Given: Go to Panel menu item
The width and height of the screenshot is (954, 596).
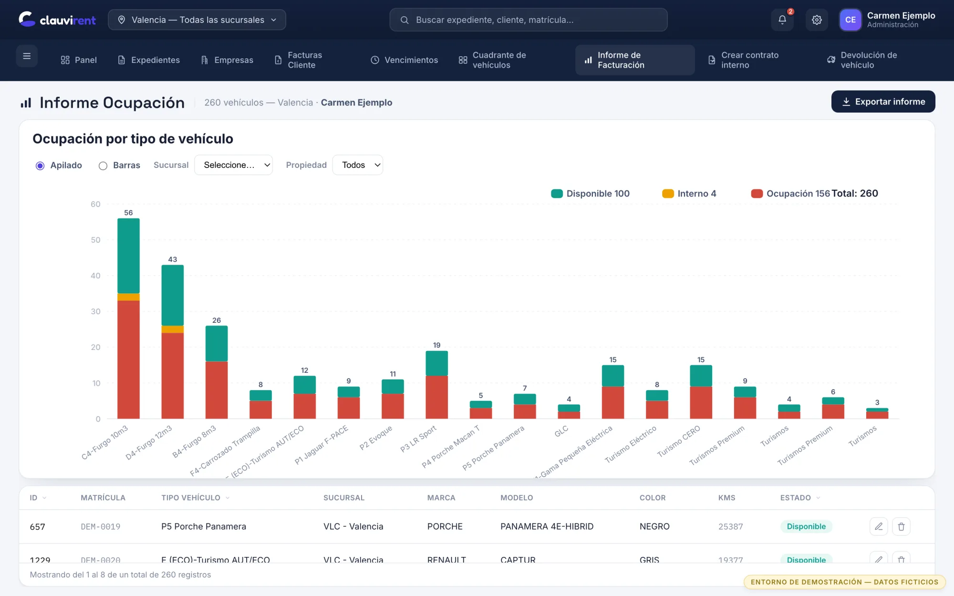Looking at the screenshot, I should click(x=79, y=60).
